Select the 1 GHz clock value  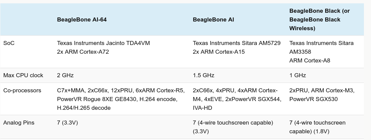coord(298,75)
